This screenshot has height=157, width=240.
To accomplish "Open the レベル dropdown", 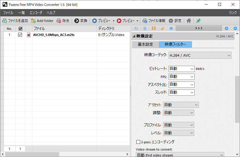I will click(179, 133).
